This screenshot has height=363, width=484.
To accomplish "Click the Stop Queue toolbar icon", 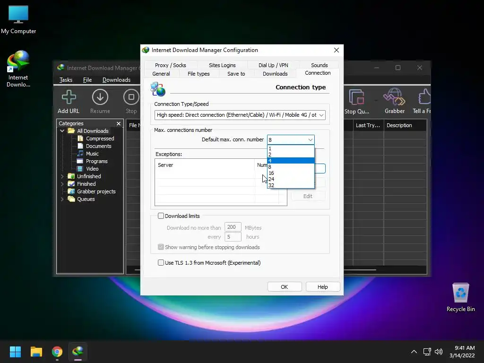I will (x=357, y=97).
